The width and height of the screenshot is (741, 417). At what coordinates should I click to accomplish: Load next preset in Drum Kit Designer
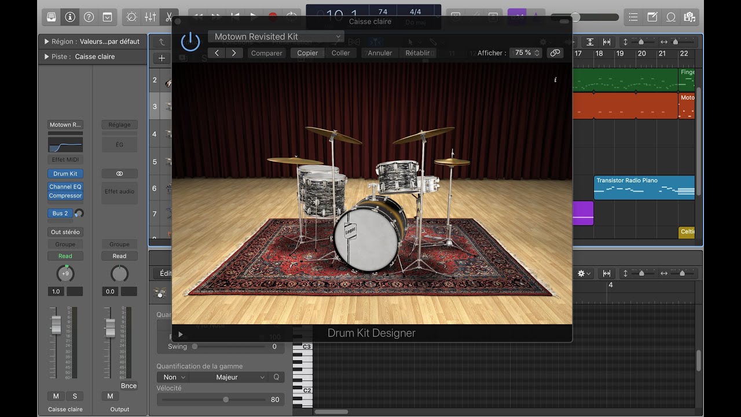[x=234, y=53]
